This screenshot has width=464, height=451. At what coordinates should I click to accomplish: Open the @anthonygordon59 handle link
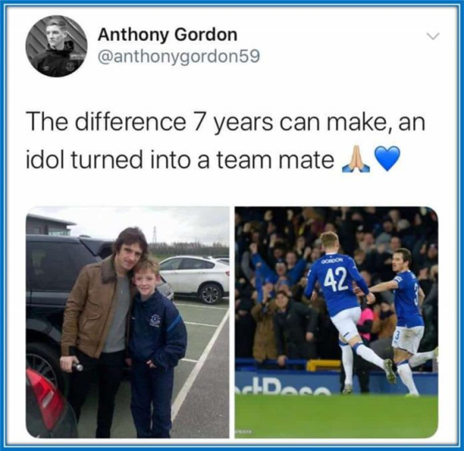(179, 56)
